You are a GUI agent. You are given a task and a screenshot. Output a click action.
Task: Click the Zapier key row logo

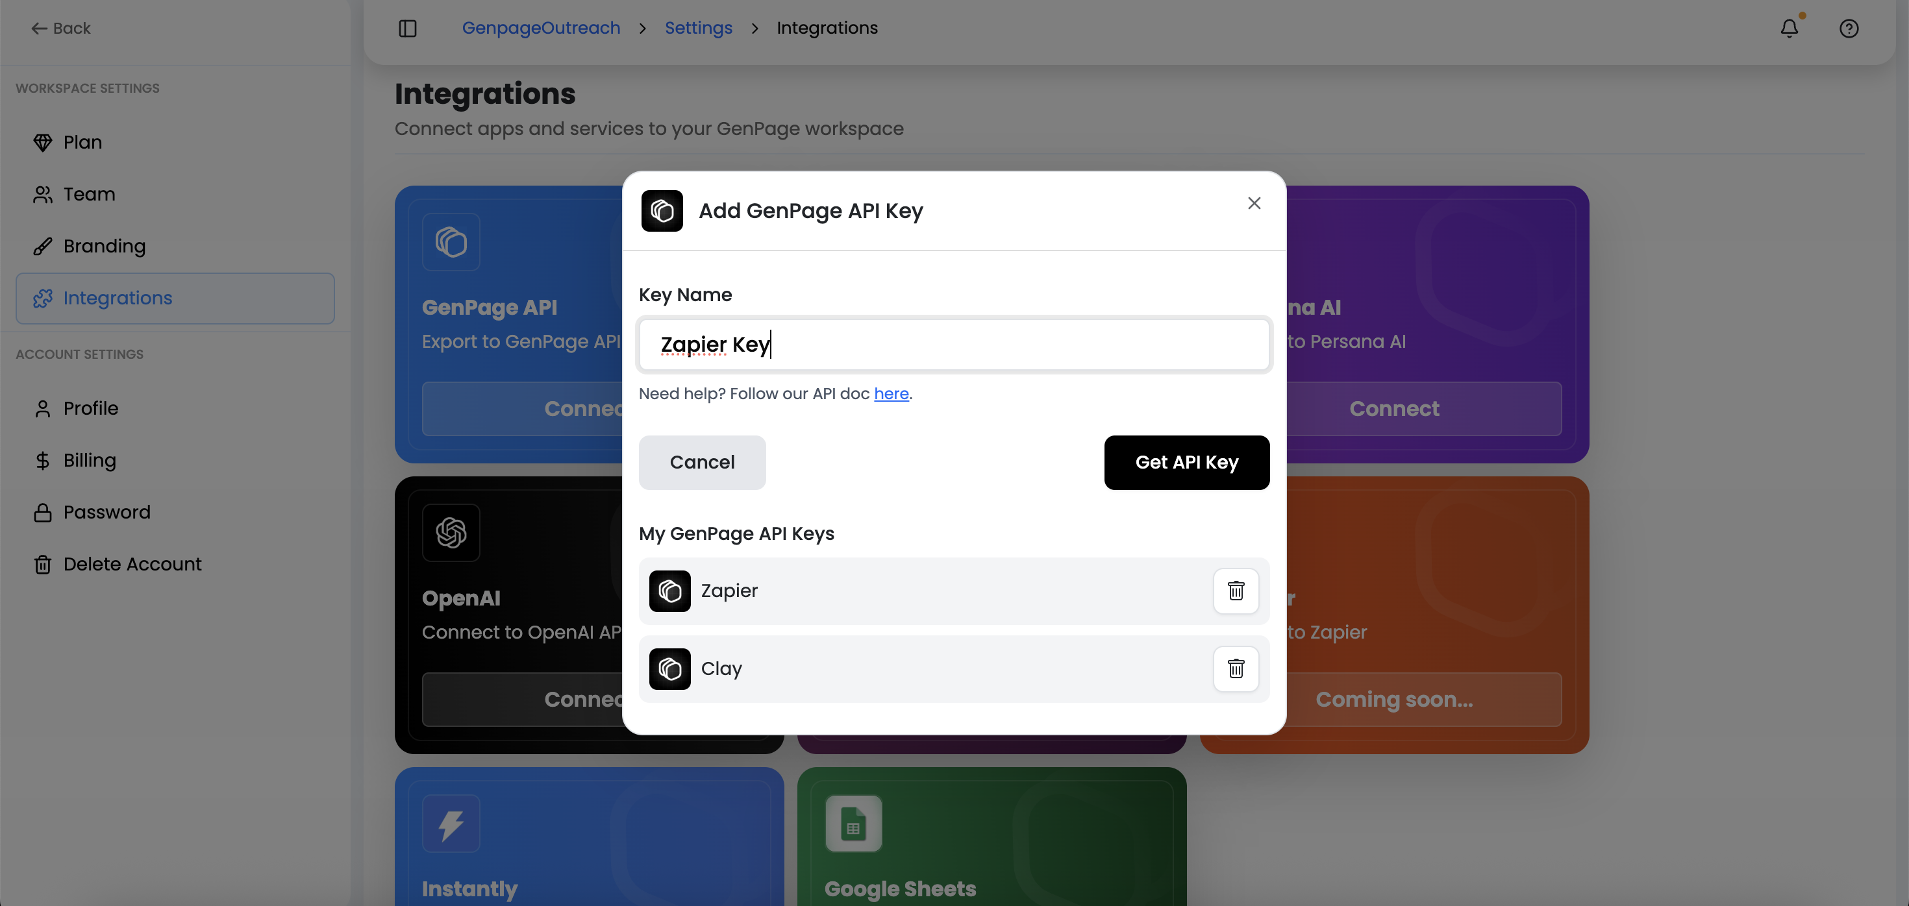[669, 591]
